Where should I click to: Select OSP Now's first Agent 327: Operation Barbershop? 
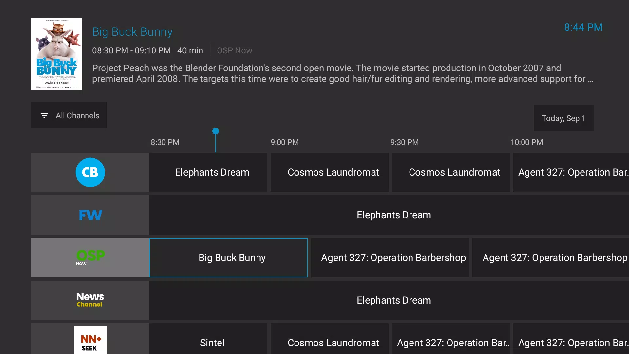390,258
